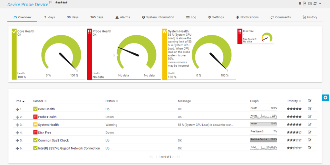Open the dropdown arrow in top-right header
The image size is (330, 165).
click(x=320, y=4)
